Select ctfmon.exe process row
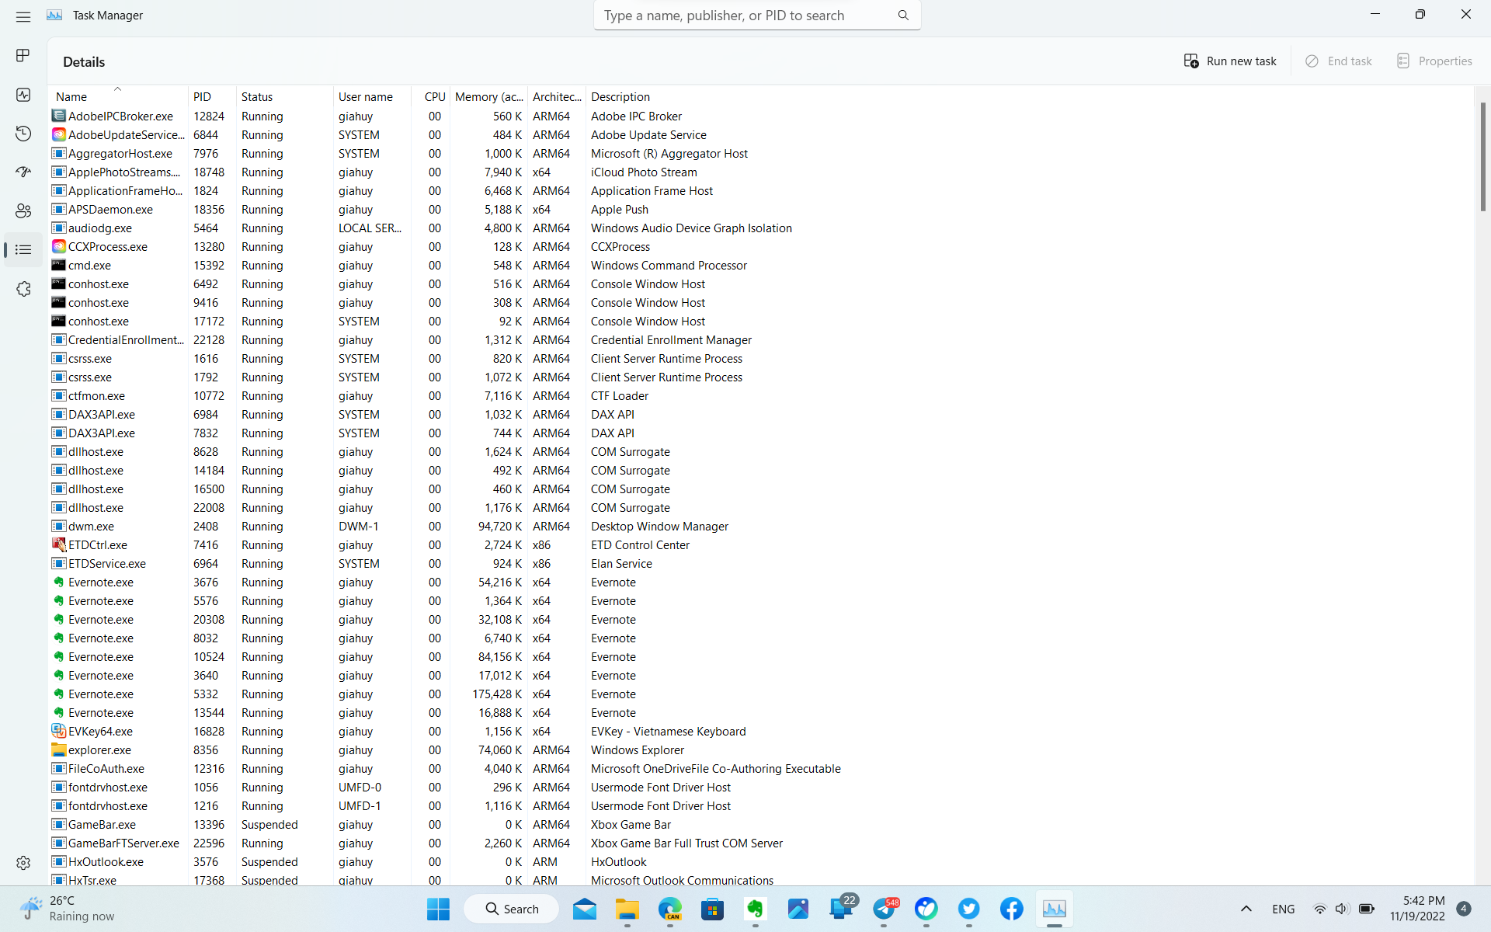This screenshot has width=1491, height=932. tap(761, 395)
